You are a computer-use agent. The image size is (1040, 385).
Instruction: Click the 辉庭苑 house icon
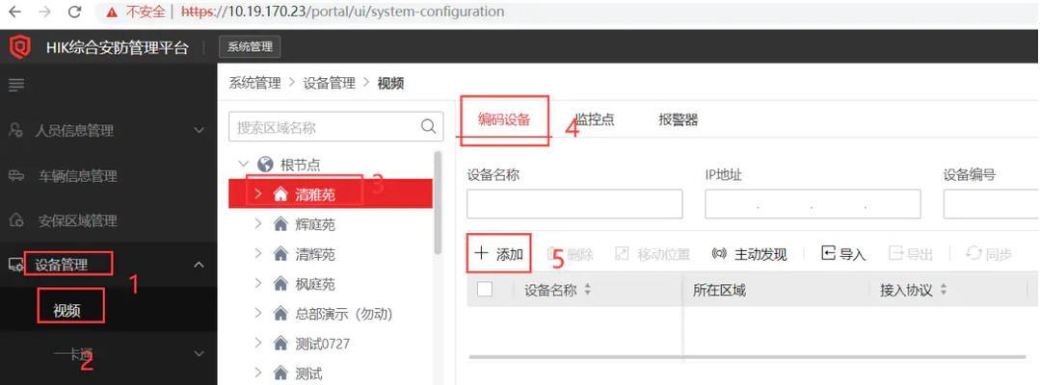pyautogui.click(x=280, y=224)
